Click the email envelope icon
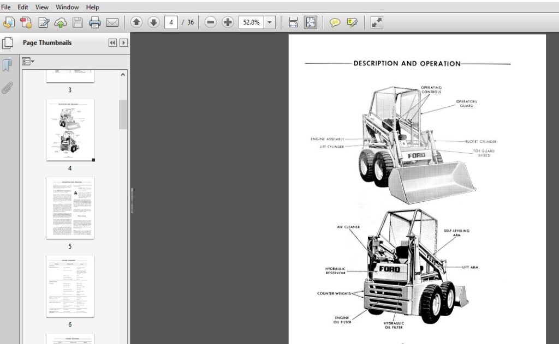This screenshot has width=559, height=344. coord(112,22)
